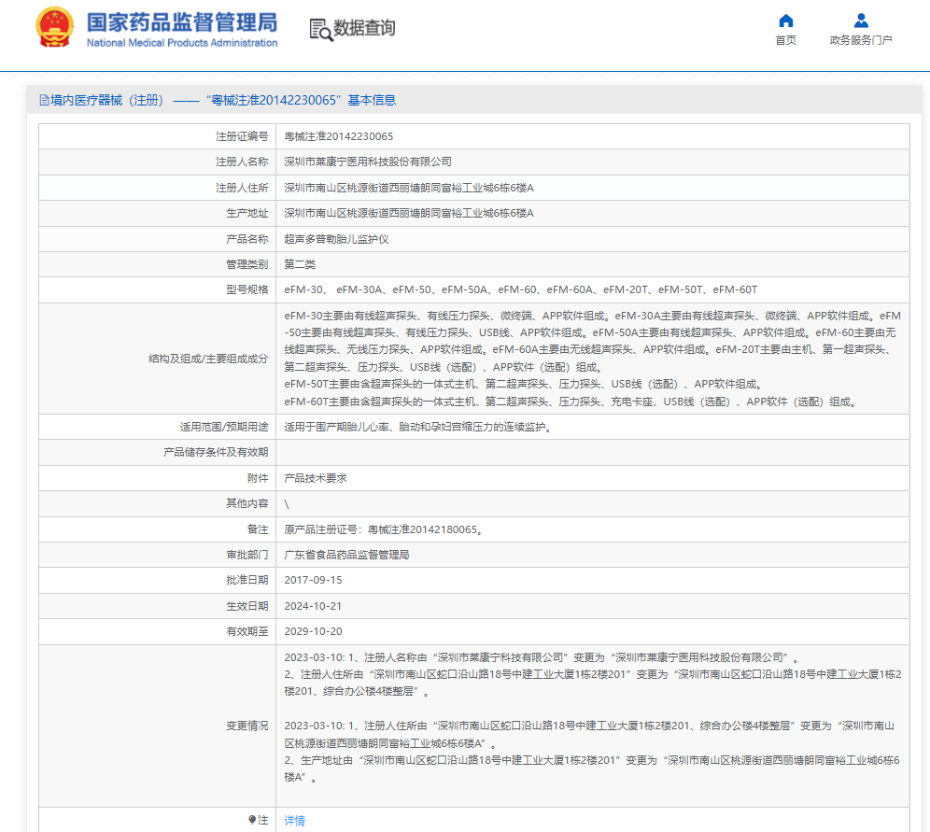This screenshot has height=832, width=930.
Task: Select registrant name 深圳市莱康宁医用科技股份有限公司
Action: (368, 162)
